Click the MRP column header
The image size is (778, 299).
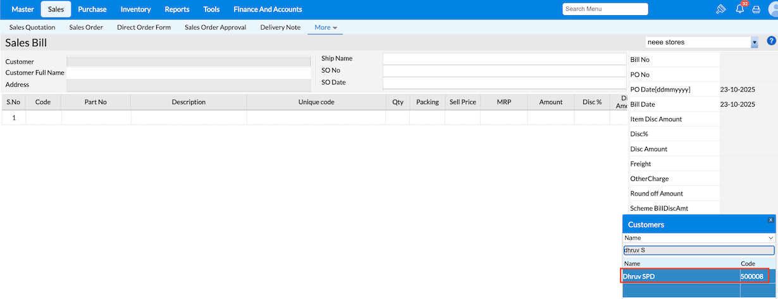503,102
